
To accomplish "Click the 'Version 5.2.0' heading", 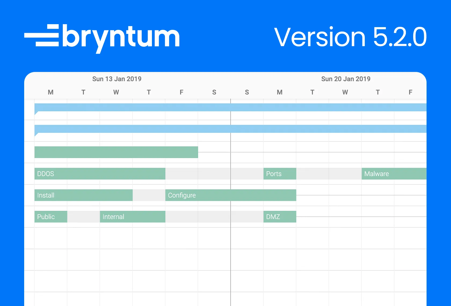I will pyautogui.click(x=350, y=37).
